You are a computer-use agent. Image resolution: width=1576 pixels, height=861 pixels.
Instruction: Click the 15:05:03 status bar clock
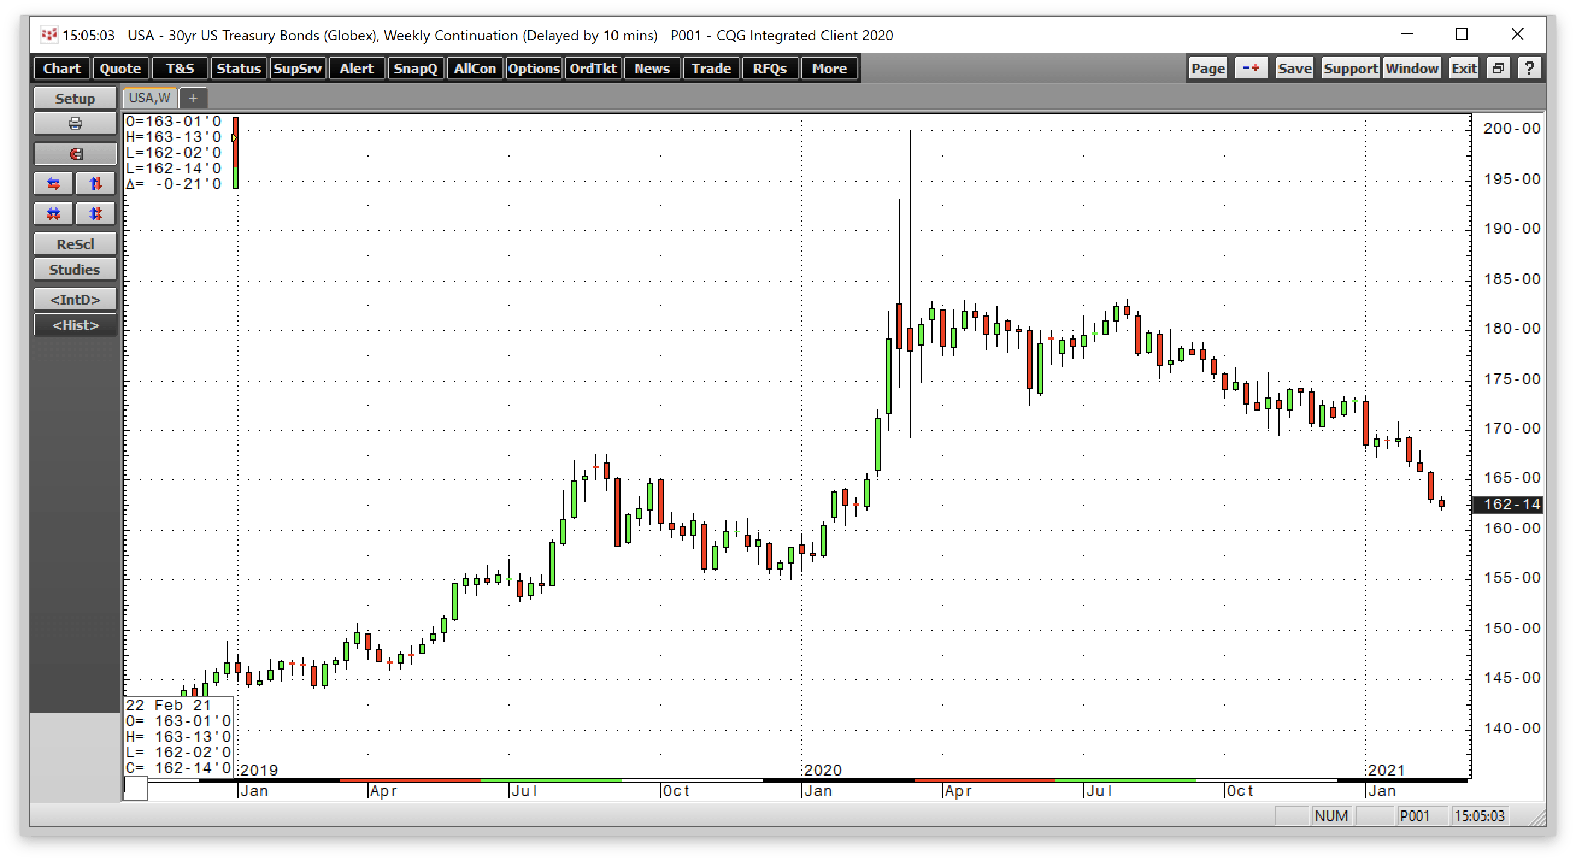click(1479, 816)
